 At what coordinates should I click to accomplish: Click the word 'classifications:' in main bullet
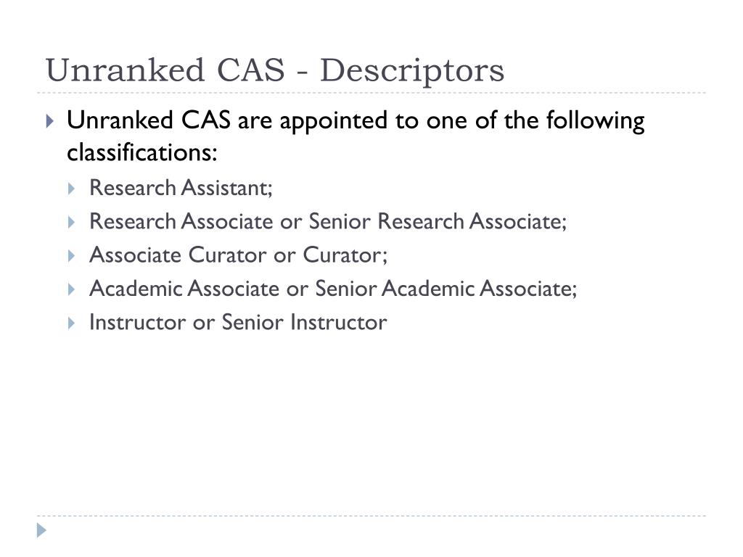click(141, 153)
